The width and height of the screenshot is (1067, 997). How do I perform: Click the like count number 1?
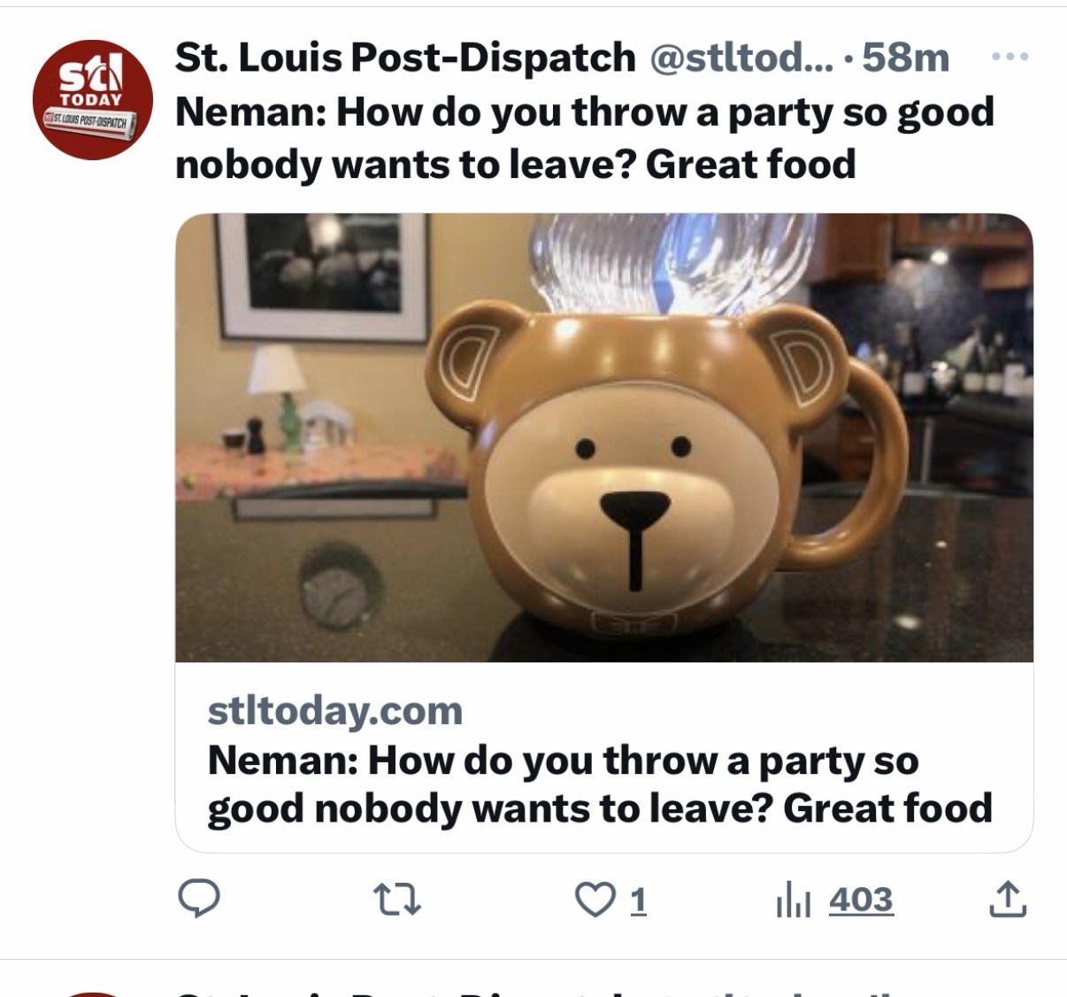click(x=639, y=900)
